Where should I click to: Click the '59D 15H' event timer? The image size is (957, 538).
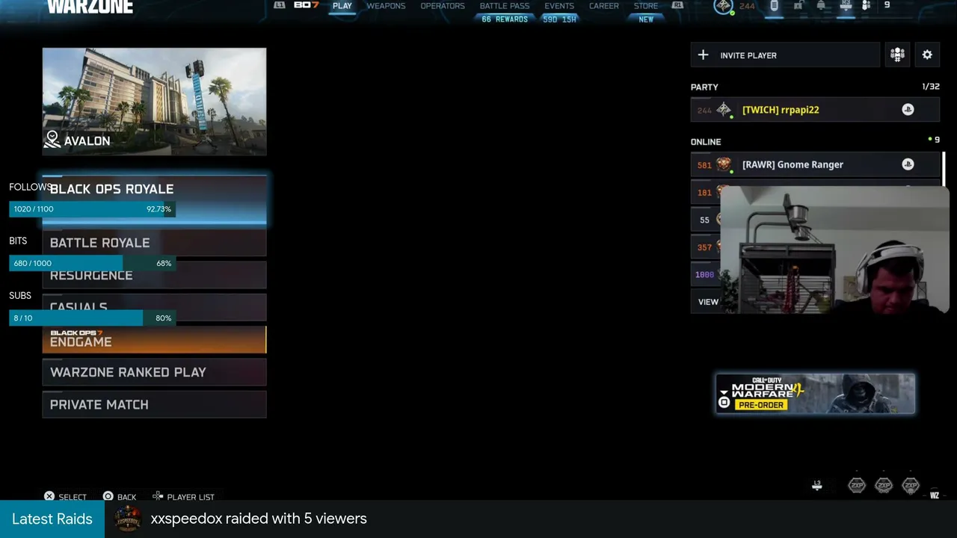[559, 19]
